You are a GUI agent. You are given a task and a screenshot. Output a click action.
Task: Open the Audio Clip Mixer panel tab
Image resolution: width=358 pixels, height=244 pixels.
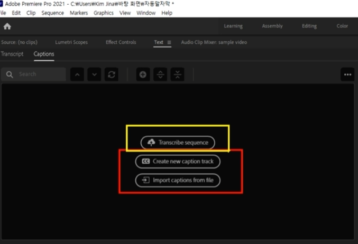coord(214,42)
